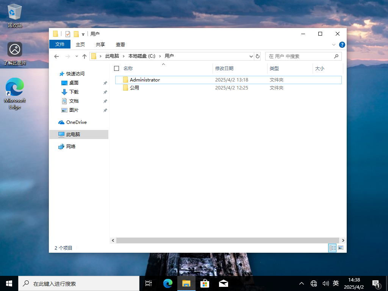Open the 查看 ribbon tab
388x291 pixels.
[120, 45]
